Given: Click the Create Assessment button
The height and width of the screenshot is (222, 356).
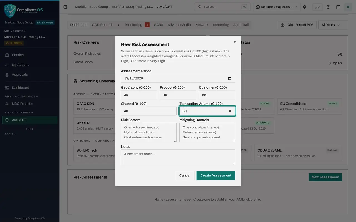Looking at the screenshot, I should click(x=216, y=175).
